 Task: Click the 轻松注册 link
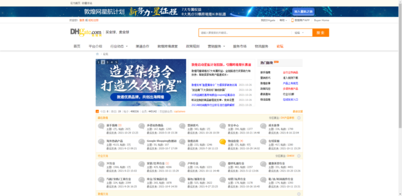coord(93,20)
